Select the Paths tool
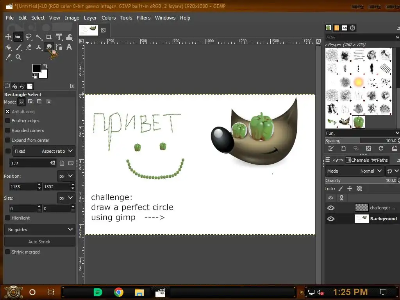 pyautogui.click(x=59, y=47)
